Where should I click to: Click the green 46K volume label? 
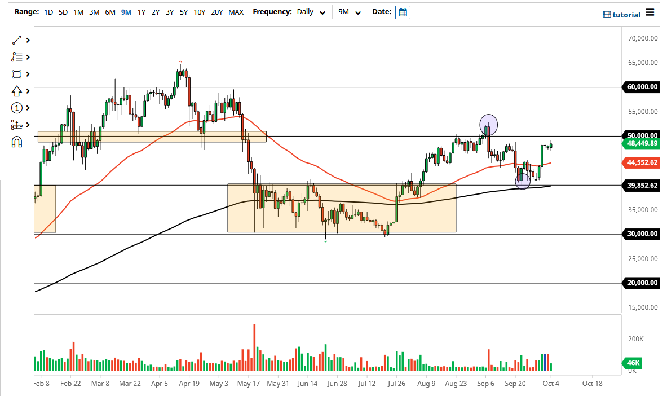click(632, 363)
